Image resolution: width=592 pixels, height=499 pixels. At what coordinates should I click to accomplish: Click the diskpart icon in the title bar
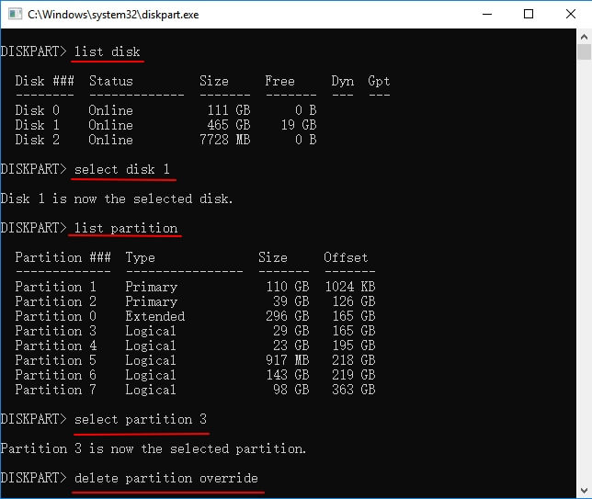[14, 15]
